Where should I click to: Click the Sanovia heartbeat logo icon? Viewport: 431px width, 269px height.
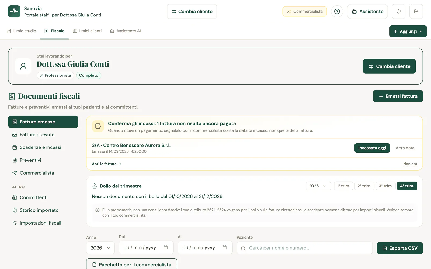click(14, 11)
